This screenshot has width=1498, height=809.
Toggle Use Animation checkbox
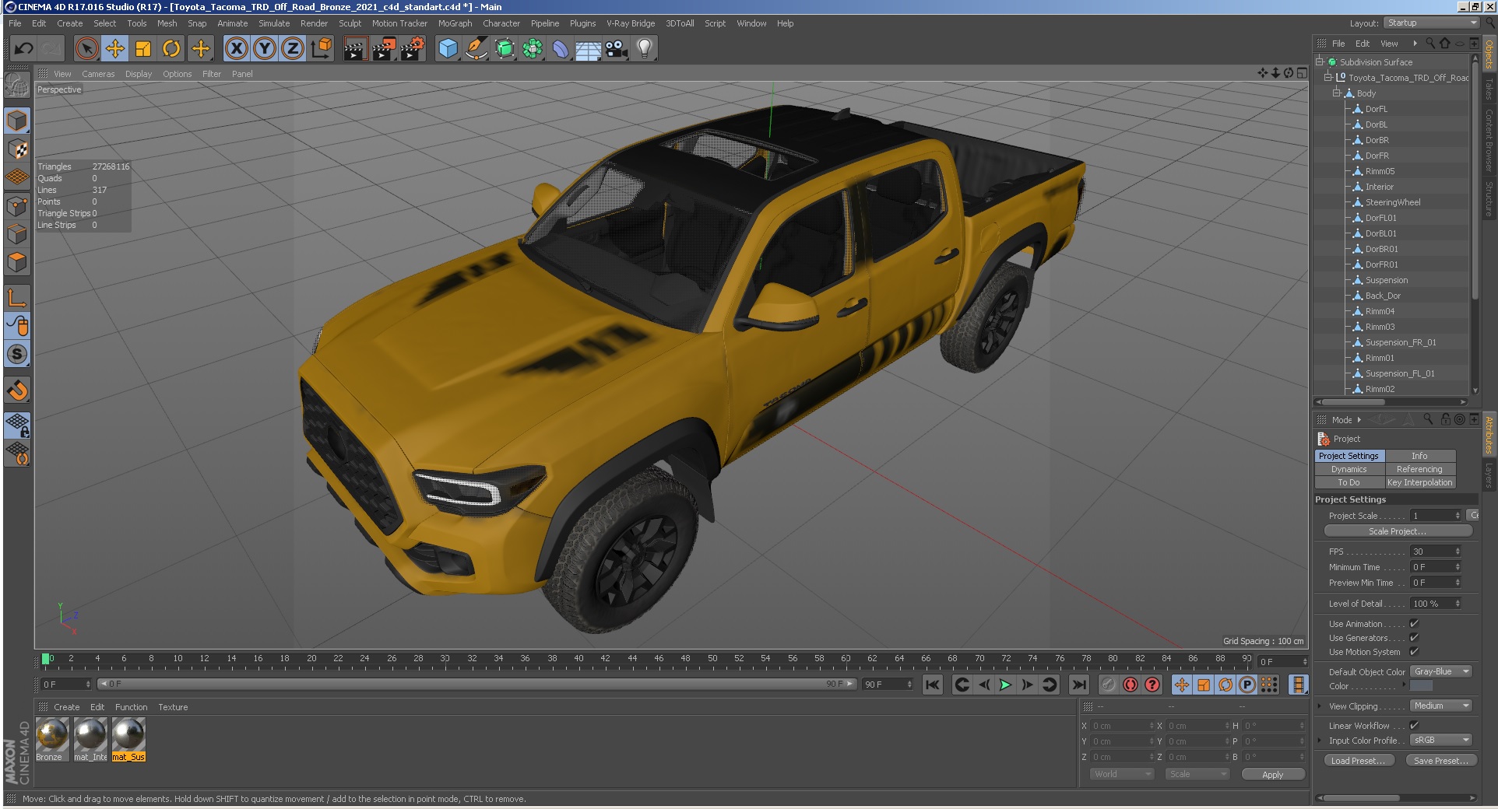point(1414,624)
